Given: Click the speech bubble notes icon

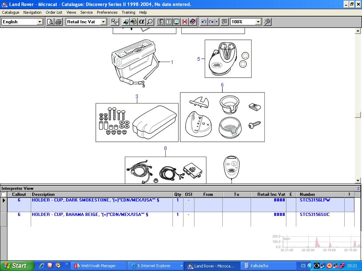Looking at the screenshot, I should pos(224,22).
